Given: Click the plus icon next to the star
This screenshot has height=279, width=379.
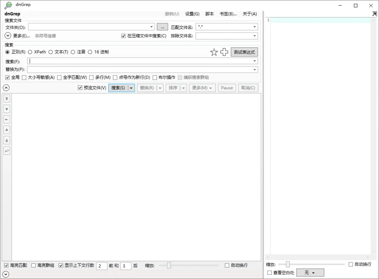Looking at the screenshot, I should 224,52.
